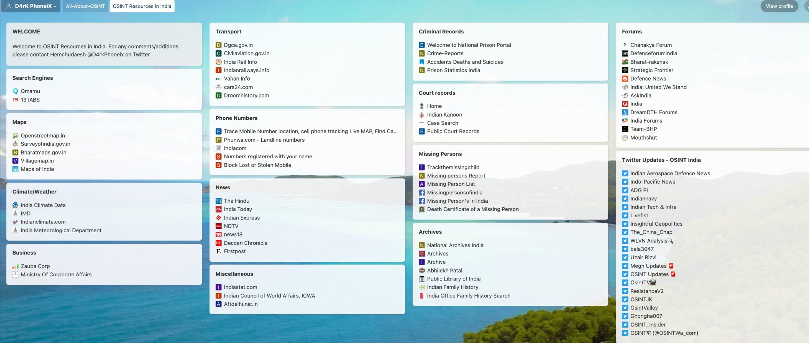
Task: Open the Dgca.gov.in link
Action: coord(238,45)
